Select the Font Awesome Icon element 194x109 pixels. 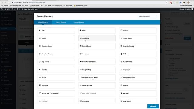pyautogui.click(x=97, y=62)
